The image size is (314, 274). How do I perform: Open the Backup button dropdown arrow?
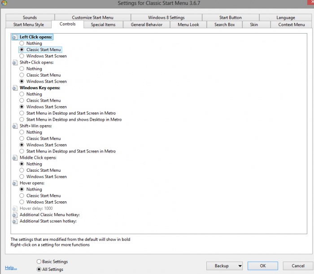(x=240, y=266)
